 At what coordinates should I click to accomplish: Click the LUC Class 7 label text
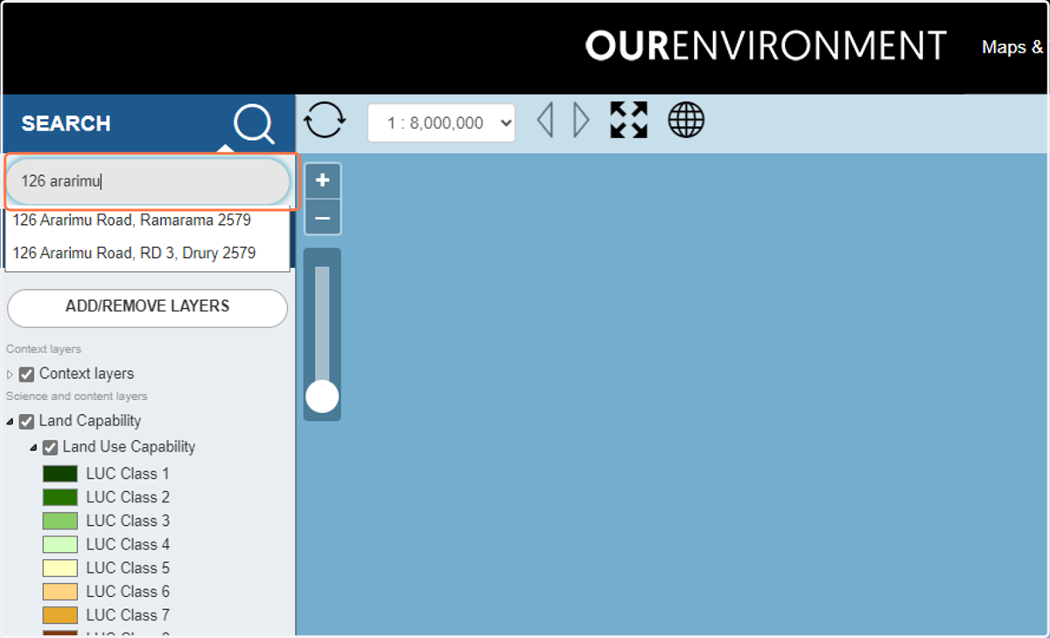point(128,615)
